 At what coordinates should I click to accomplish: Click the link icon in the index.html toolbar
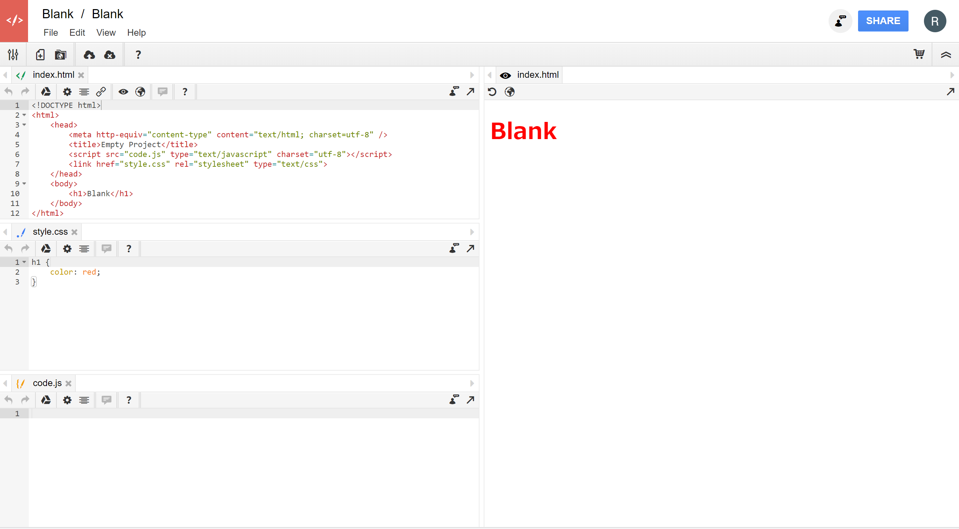click(101, 91)
